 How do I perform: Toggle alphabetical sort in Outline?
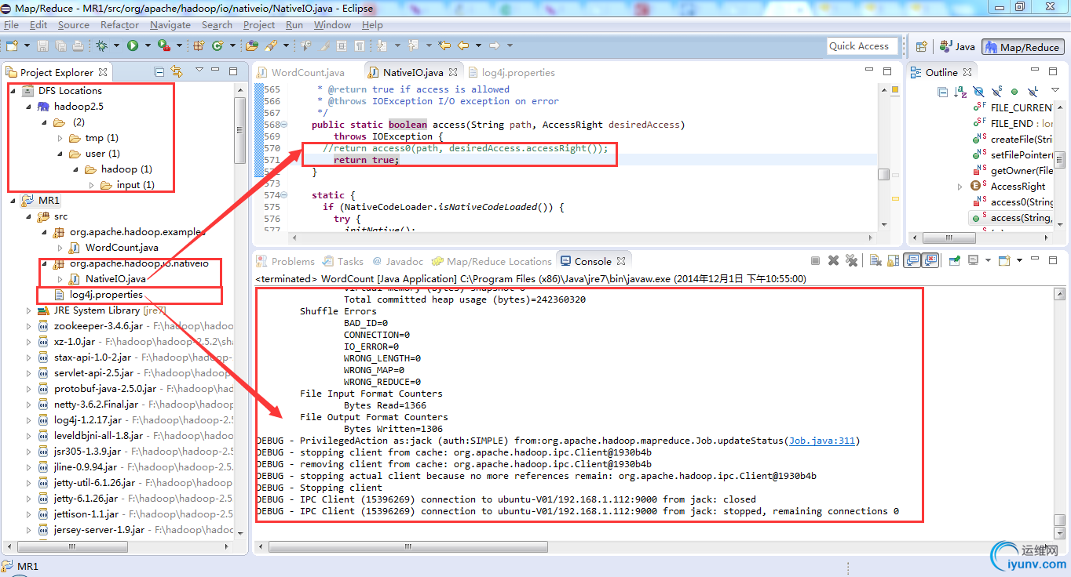coord(960,92)
